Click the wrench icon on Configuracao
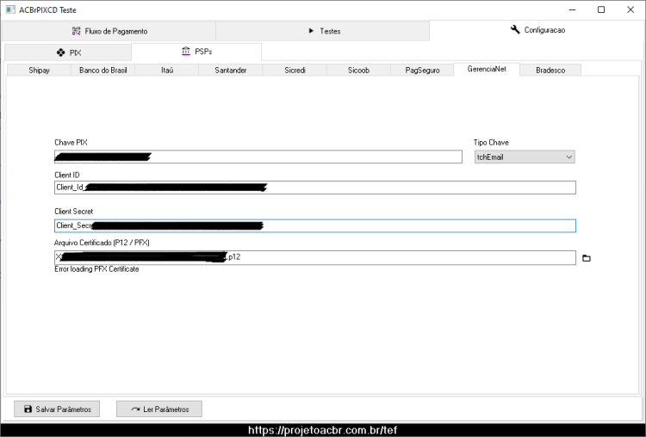The image size is (646, 437). [515, 29]
